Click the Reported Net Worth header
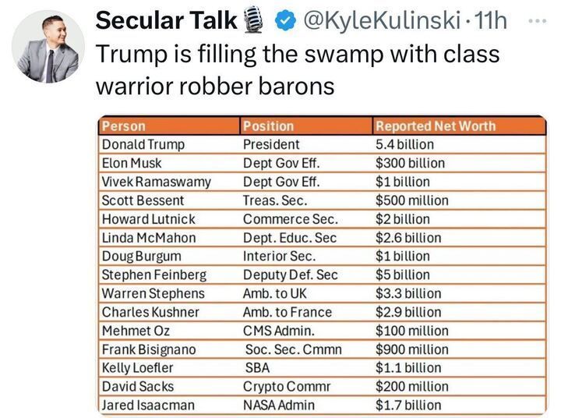The width and height of the screenshot is (561, 418). point(435,126)
